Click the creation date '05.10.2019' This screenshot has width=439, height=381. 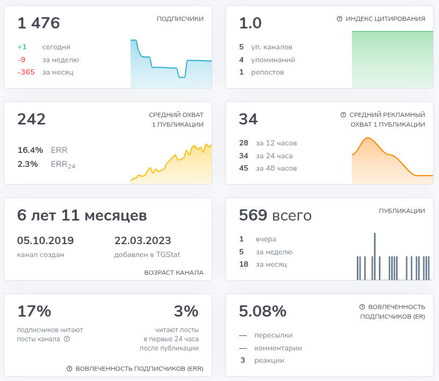(x=45, y=240)
